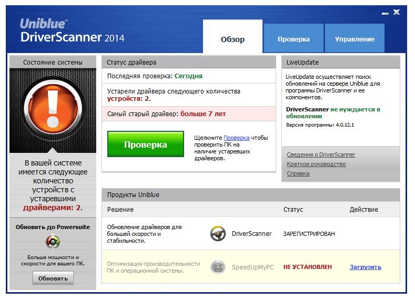415x300 pixels.
Task: Click the DriverScanner steering wheel icon
Action: click(218, 233)
